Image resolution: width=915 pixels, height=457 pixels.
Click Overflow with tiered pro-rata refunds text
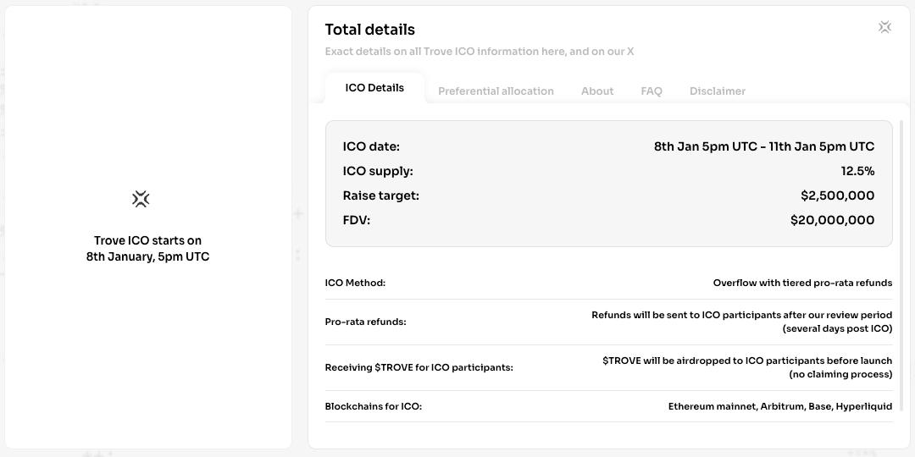pos(802,283)
